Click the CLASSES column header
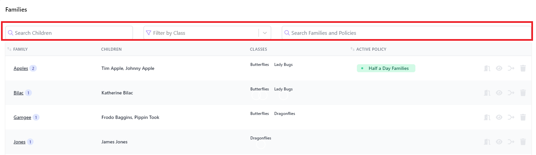Screen dimensions: 536x155 [259, 49]
